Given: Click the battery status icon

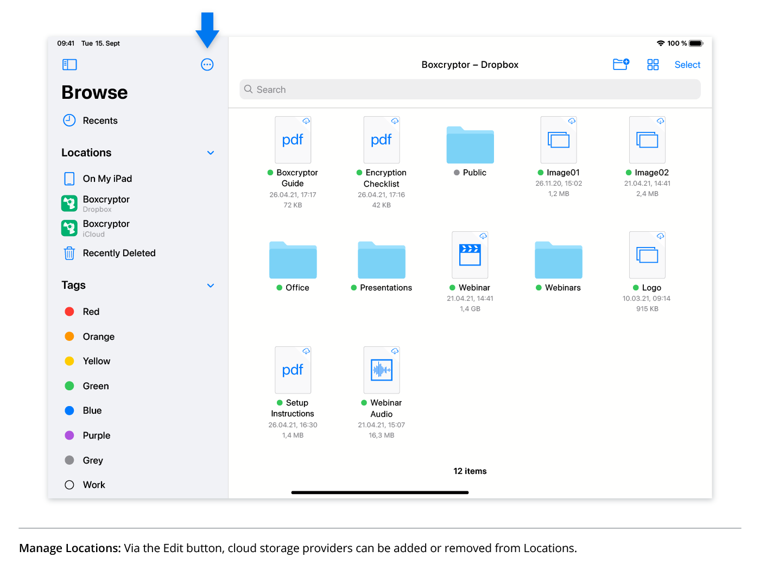Looking at the screenshot, I should point(696,43).
